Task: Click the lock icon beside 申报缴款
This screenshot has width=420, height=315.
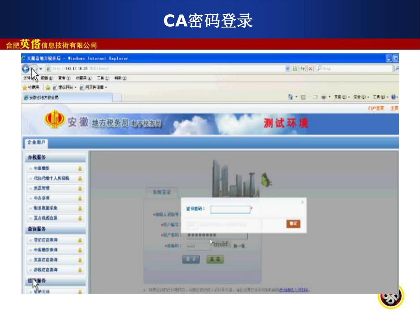Action: point(80,169)
